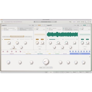Click the status bar keyboard icon
Screen dimensions: 92x92
click(x=46, y=72)
